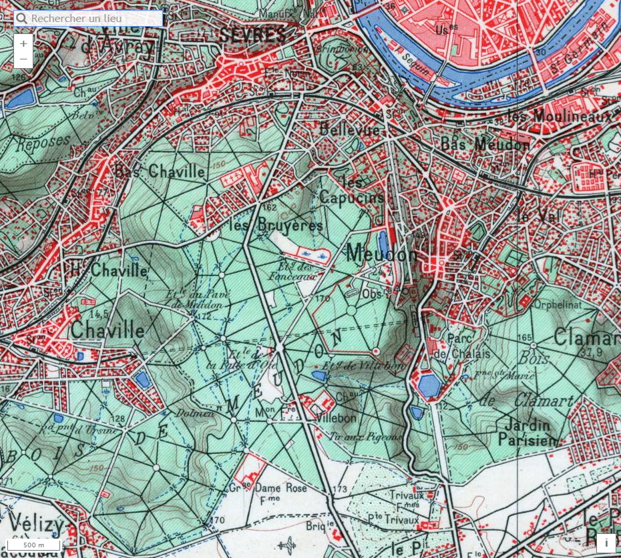Select the les Bruyères label
Viewport: 621px width, 558px height.
click(276, 226)
